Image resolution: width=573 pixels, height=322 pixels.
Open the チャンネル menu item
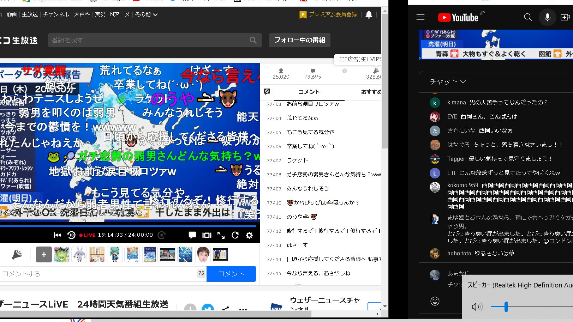point(56,14)
